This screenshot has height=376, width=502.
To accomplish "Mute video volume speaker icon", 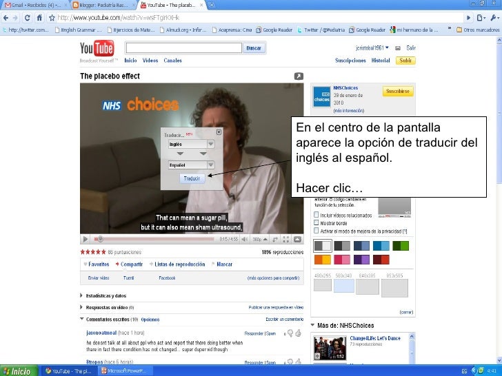I will tap(245, 239).
